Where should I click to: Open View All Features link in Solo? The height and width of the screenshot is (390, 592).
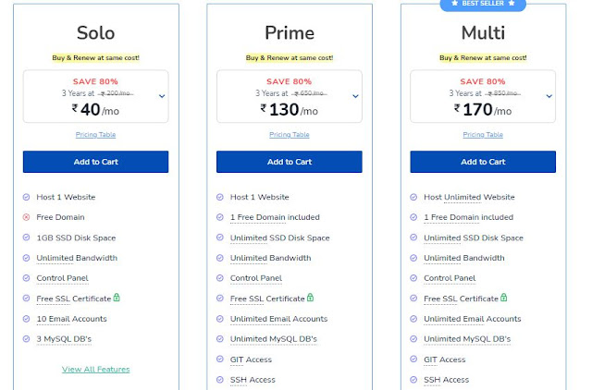pos(95,370)
